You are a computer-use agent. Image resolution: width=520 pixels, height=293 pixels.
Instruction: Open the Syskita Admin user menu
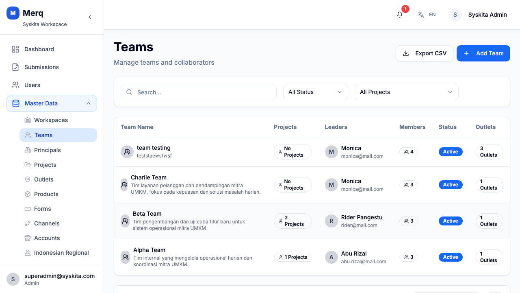(x=478, y=15)
